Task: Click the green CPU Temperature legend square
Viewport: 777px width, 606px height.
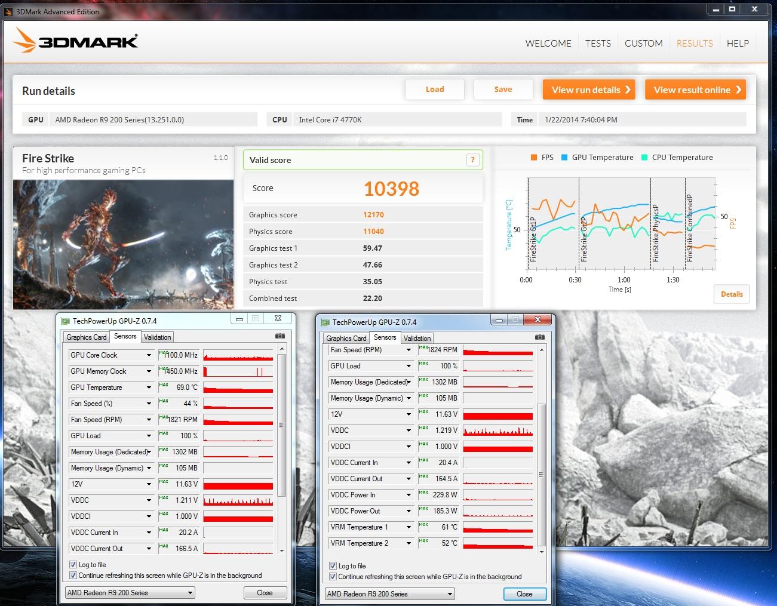Action: tap(644, 158)
